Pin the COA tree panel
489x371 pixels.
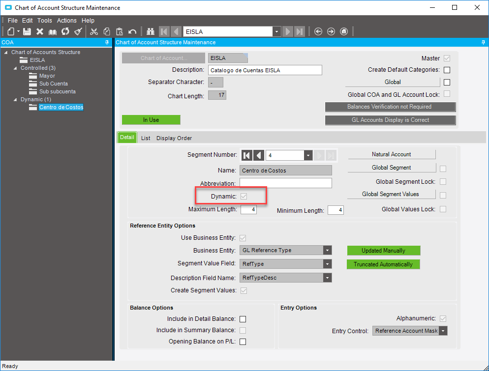click(x=107, y=42)
